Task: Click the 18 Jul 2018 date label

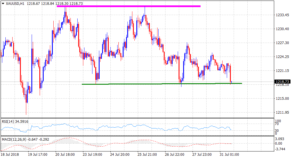Action: pyautogui.click(x=10, y=155)
